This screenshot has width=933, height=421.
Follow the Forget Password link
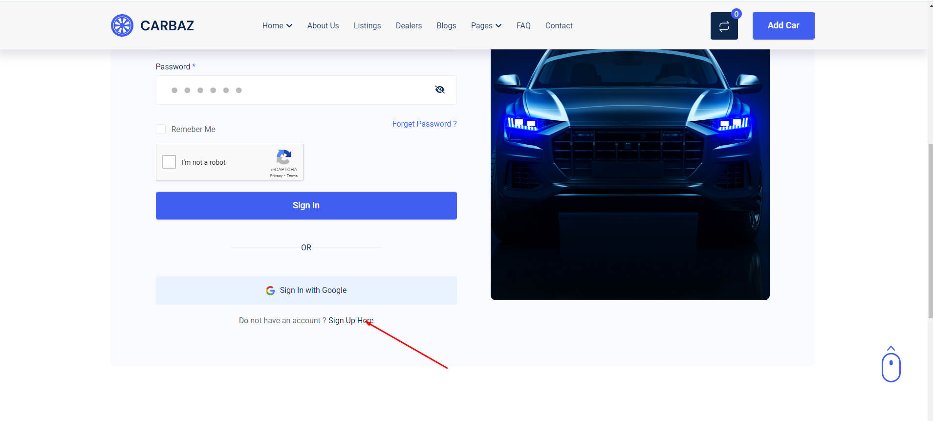click(x=424, y=124)
